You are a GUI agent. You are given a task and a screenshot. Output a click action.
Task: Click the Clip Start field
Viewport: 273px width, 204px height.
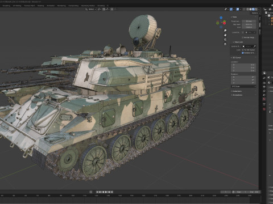click(249, 24)
